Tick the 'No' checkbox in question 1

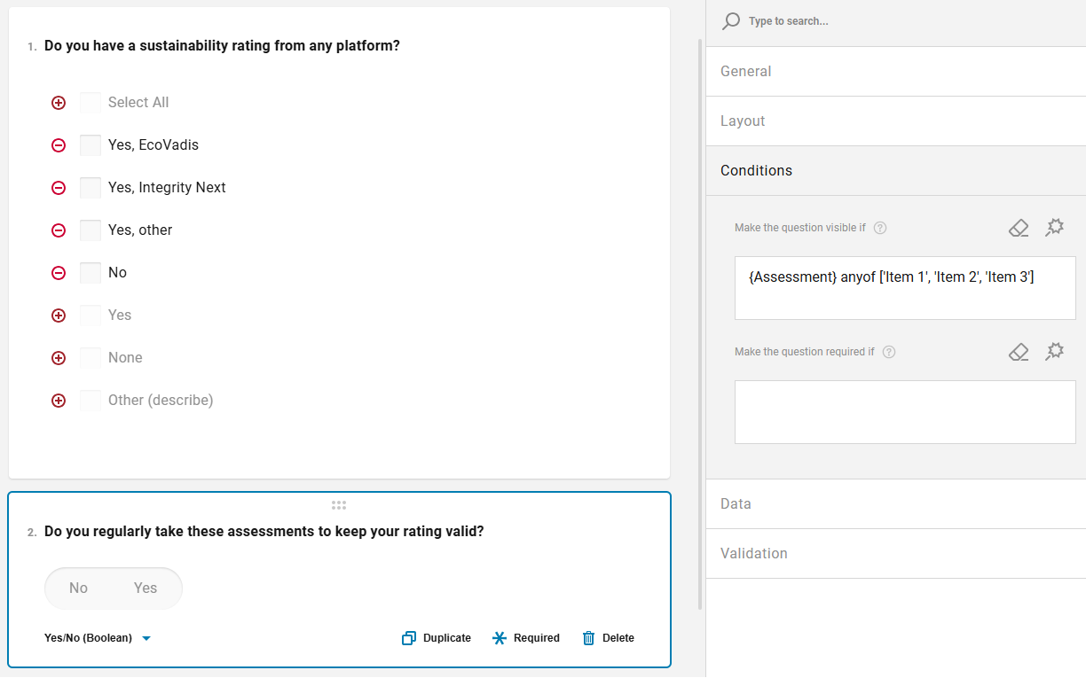click(90, 273)
